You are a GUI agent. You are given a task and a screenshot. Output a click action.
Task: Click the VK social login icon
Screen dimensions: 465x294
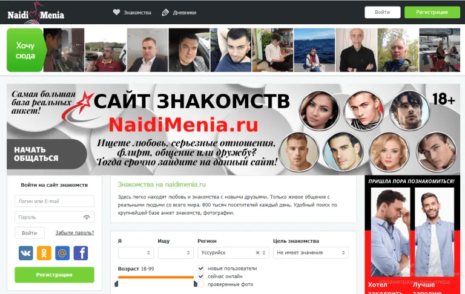point(26,253)
